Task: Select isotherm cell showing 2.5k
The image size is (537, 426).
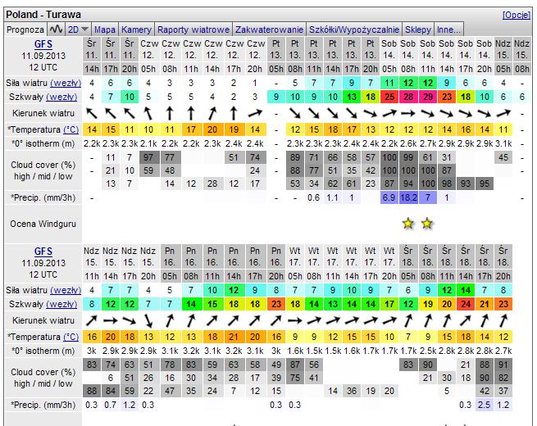Action: tap(428, 351)
